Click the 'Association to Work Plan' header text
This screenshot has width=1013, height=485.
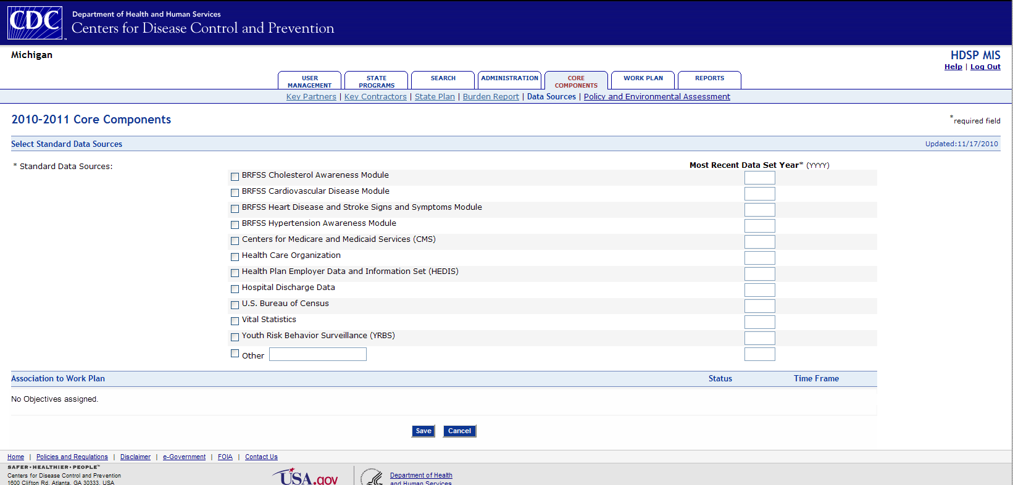(x=58, y=379)
